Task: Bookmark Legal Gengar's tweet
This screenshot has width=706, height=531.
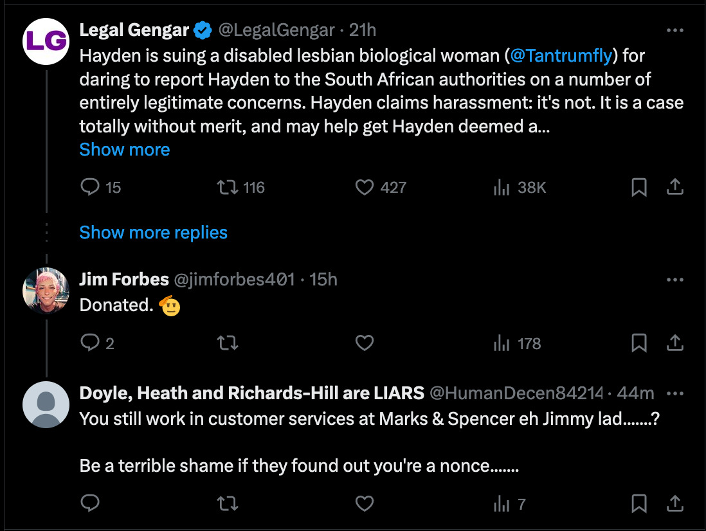Action: click(x=639, y=187)
